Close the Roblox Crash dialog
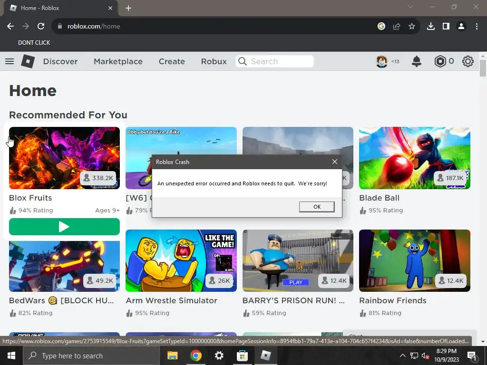 click(334, 162)
